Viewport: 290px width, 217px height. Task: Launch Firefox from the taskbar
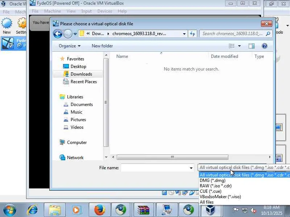[x=99, y=210]
